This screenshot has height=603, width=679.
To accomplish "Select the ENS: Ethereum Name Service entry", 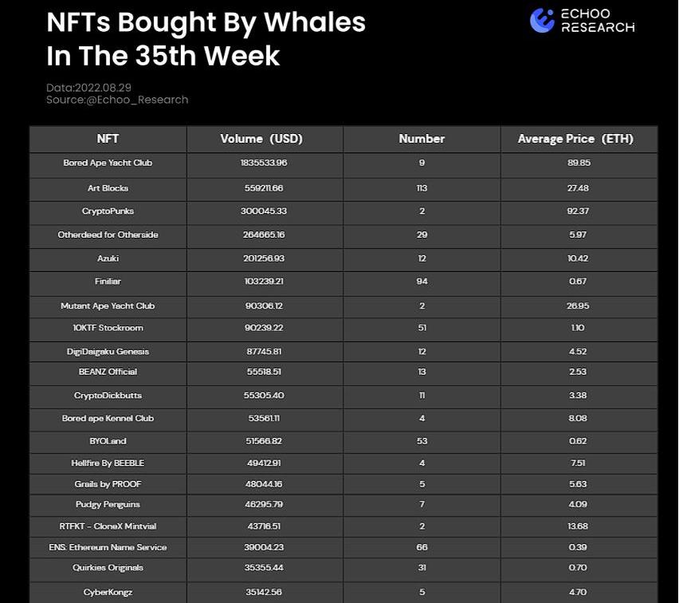I will coord(108,548).
